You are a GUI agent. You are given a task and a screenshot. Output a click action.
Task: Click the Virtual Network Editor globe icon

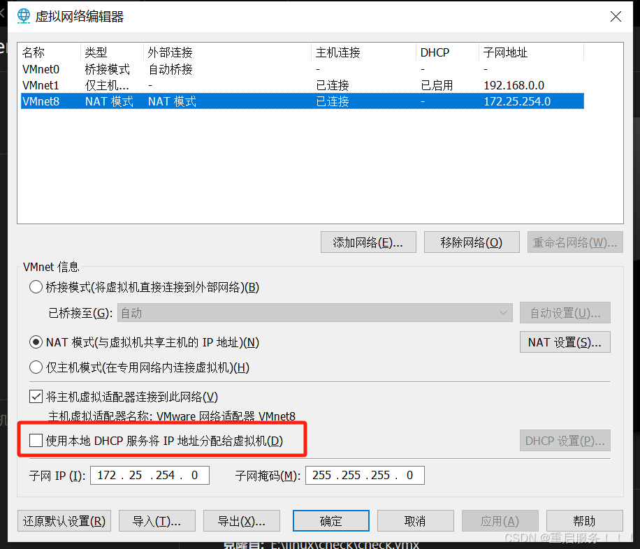point(24,16)
